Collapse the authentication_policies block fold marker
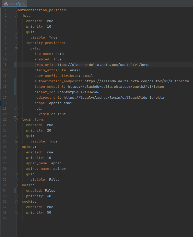 pyautogui.click(x=16, y=10)
